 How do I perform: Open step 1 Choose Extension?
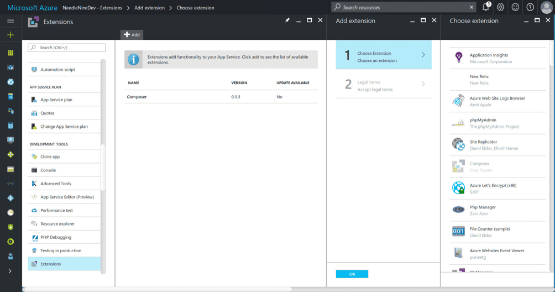pos(384,55)
